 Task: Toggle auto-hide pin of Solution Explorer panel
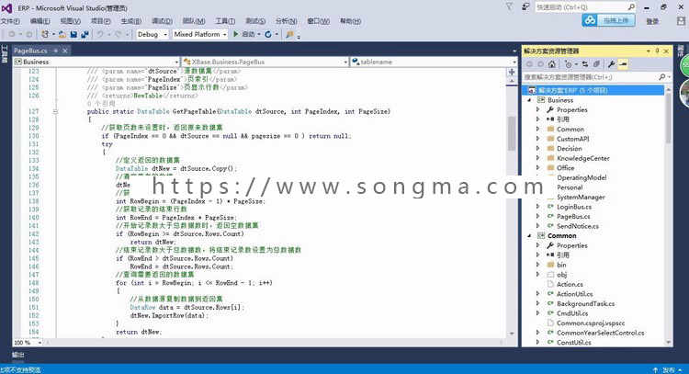[x=658, y=51]
